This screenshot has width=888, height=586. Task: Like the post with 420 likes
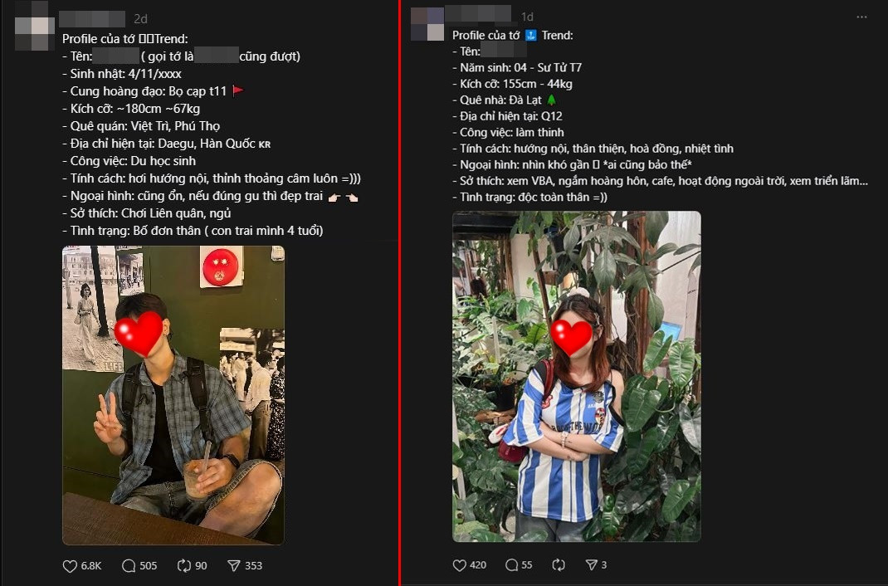pos(460,565)
